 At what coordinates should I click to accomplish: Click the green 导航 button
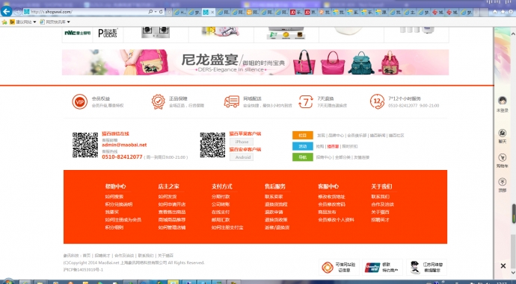302,157
